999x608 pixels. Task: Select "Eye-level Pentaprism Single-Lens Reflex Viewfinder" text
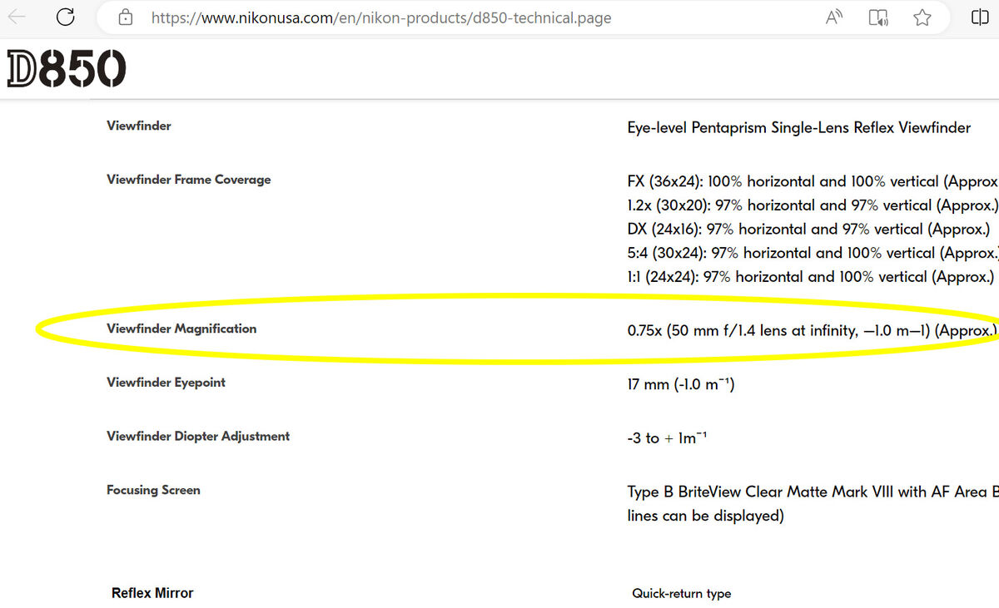pyautogui.click(x=799, y=128)
